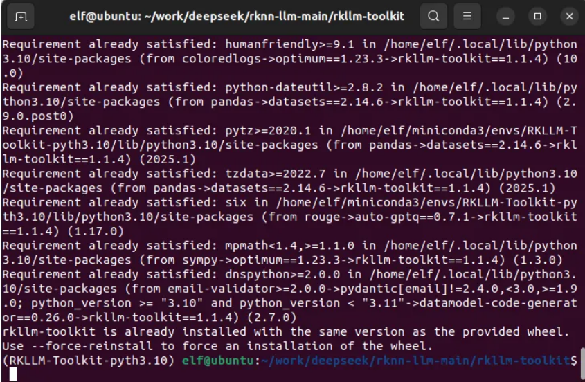The image size is (585, 382).
Task: Click the vertical scrollbar thumb
Action: tap(582, 363)
